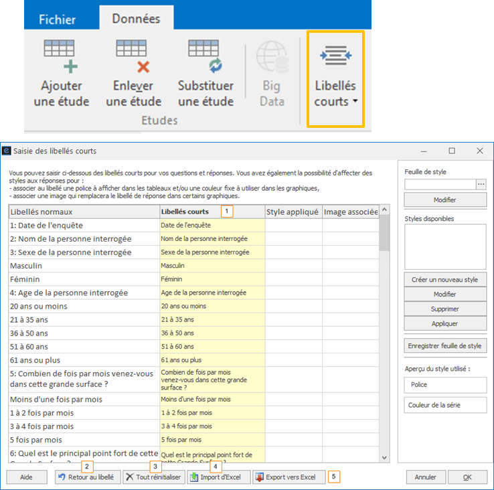494x490 pixels.
Task: Open the Libellés courts dropdown
Action: coord(335,94)
